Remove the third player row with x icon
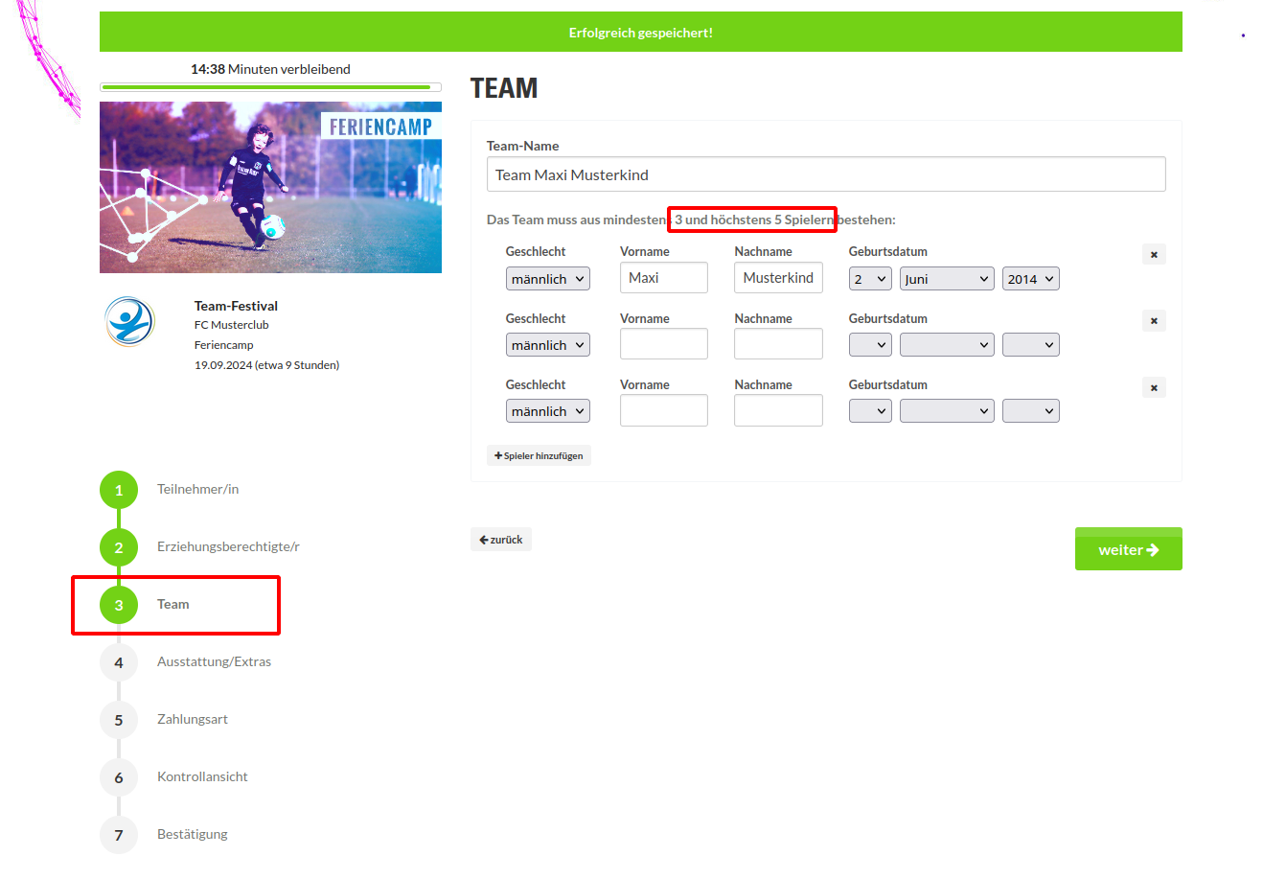Image resolution: width=1263 pixels, height=879 pixels. (x=1154, y=387)
